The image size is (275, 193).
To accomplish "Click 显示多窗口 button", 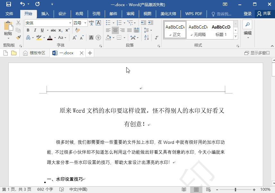I will (x=257, y=53).
